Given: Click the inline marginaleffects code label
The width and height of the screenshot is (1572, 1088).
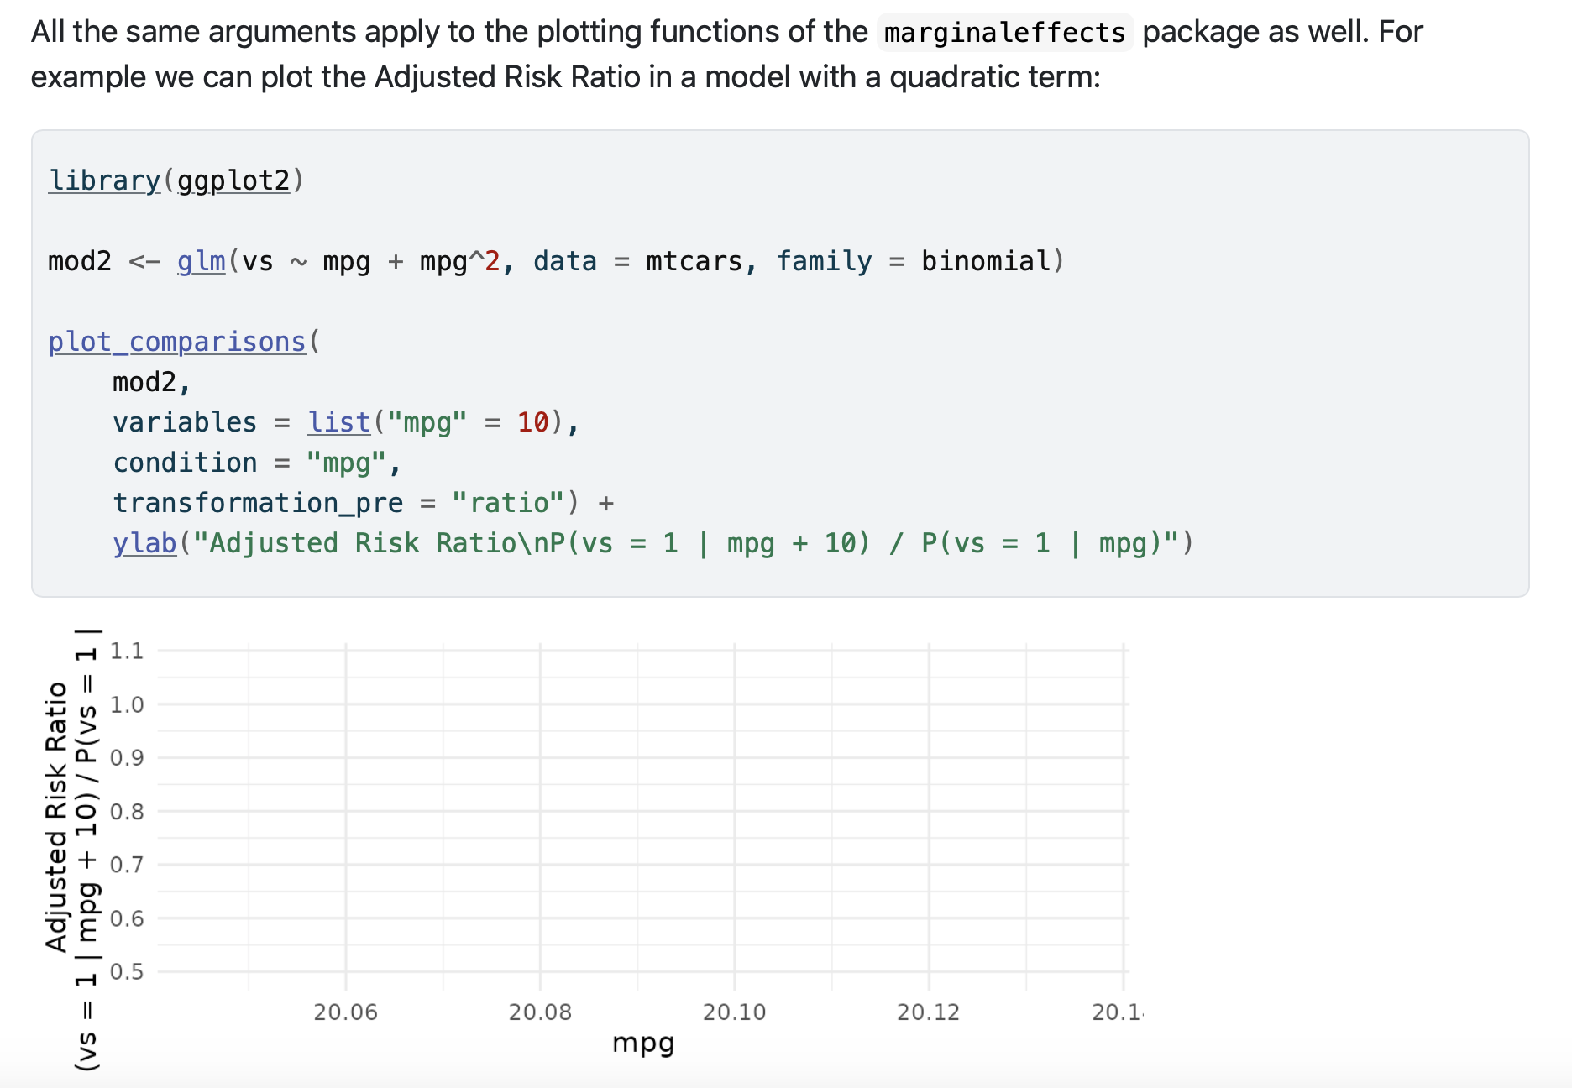Looking at the screenshot, I should (1004, 33).
